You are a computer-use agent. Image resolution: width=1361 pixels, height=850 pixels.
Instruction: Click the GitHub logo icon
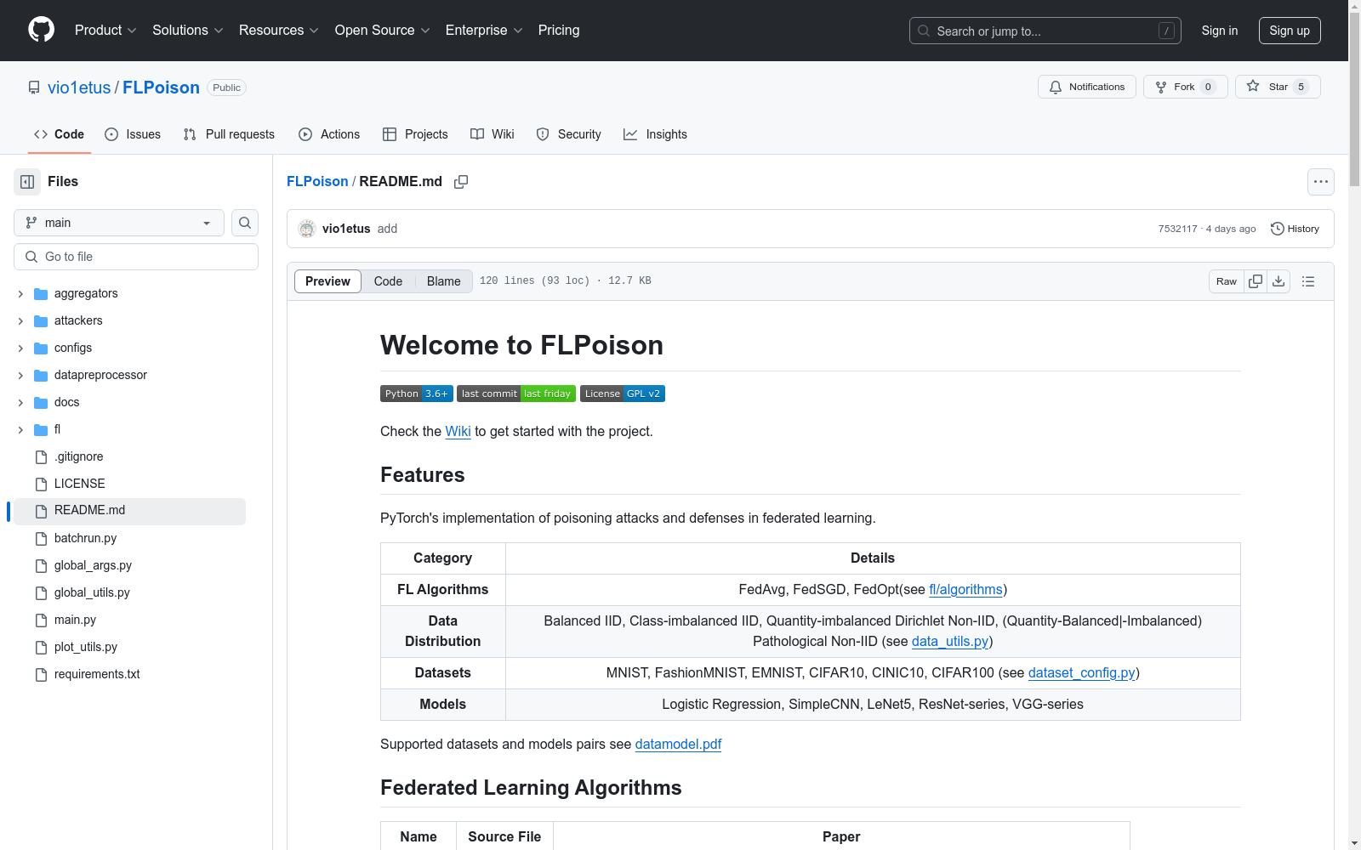[41, 30]
